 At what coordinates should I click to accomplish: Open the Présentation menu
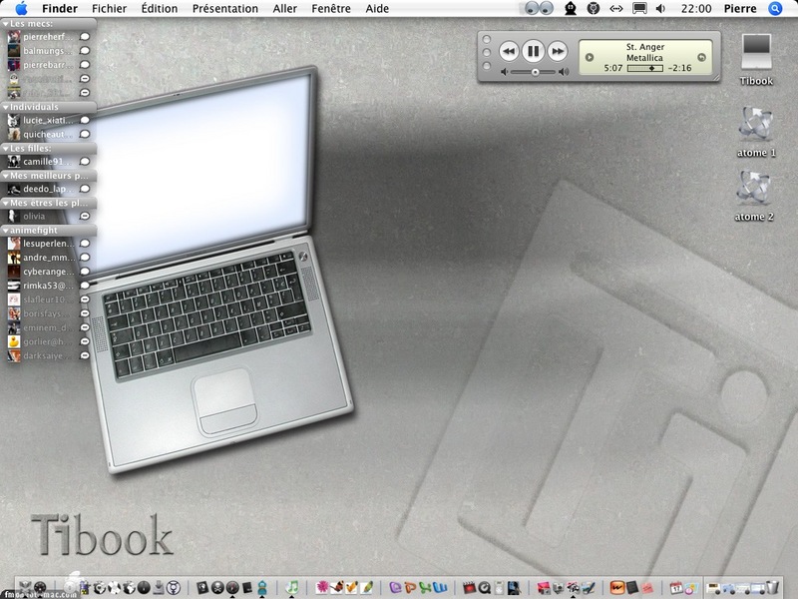(x=225, y=9)
